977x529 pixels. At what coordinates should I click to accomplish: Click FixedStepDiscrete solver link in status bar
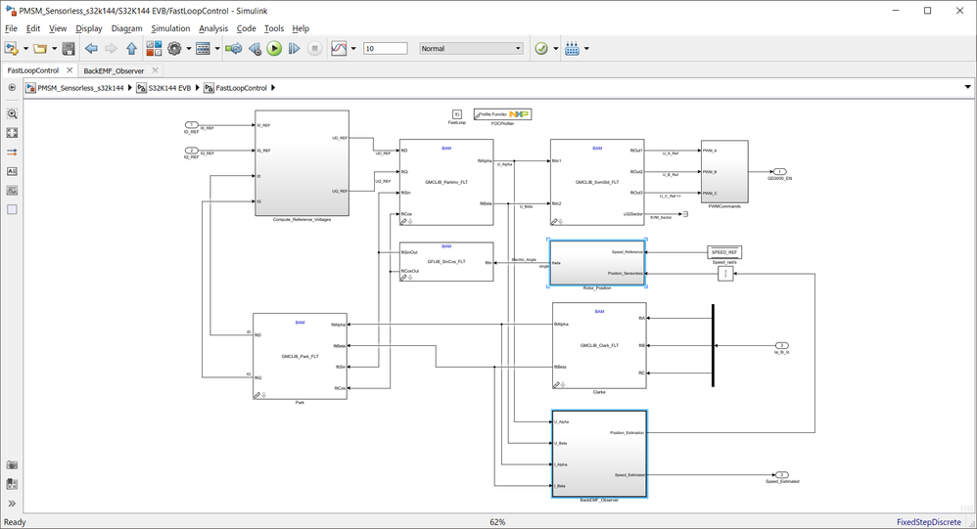pos(928,522)
